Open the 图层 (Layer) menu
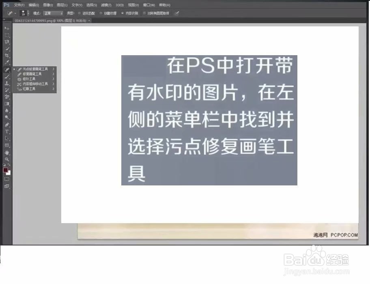Viewport: 370px width, 284px height. click(61, 4)
